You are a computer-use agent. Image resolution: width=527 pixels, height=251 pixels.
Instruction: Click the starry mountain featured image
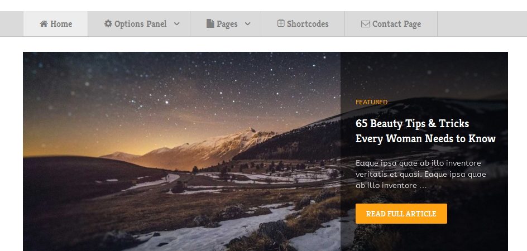click(x=181, y=151)
